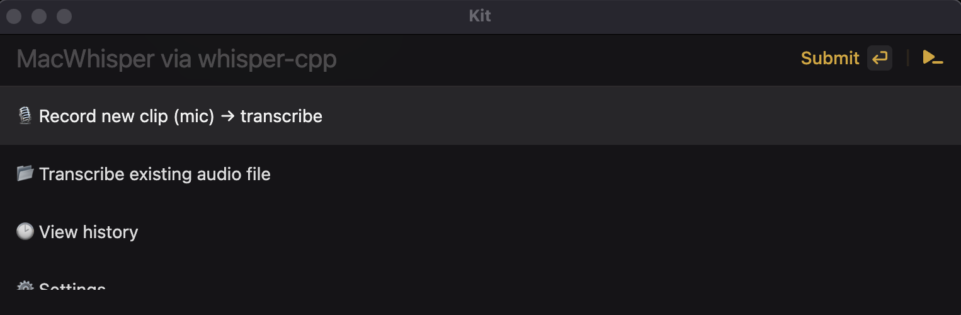Select the partially visible Settings option

[72, 287]
